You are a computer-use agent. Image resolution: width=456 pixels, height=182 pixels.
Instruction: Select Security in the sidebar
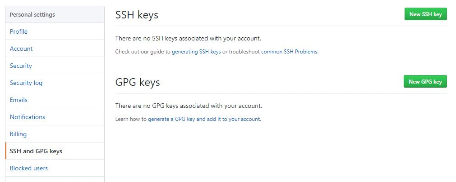pos(55,66)
